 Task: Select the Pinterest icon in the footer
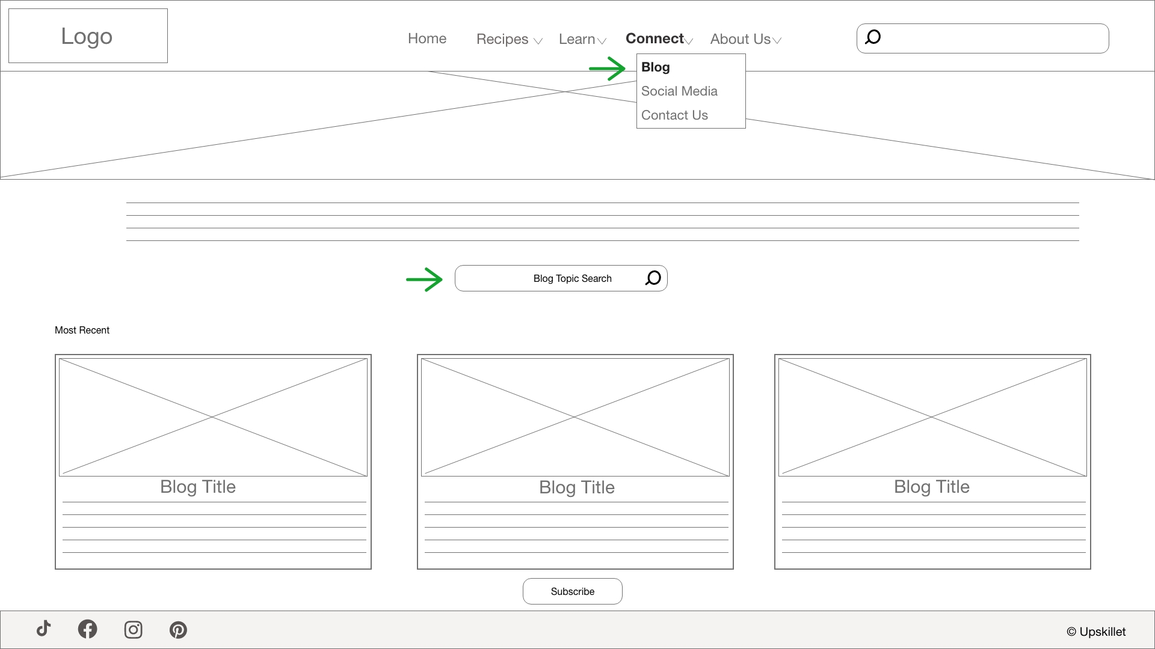pyautogui.click(x=178, y=629)
